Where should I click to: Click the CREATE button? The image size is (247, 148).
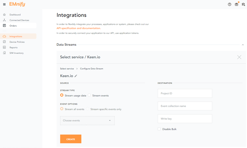[x=71, y=139]
